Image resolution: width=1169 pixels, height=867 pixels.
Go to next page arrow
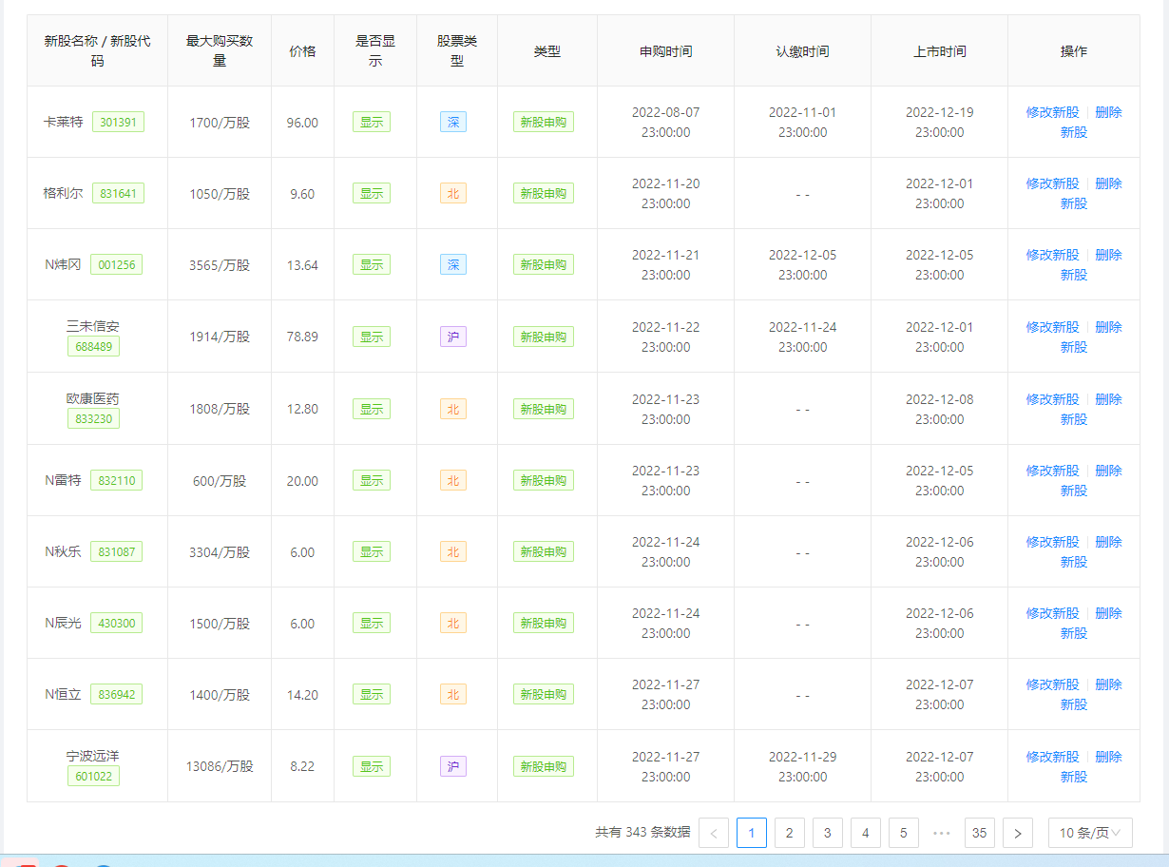1017,833
